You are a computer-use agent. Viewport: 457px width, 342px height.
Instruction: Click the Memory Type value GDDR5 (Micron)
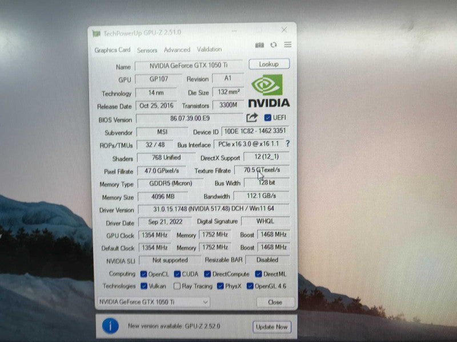click(170, 184)
